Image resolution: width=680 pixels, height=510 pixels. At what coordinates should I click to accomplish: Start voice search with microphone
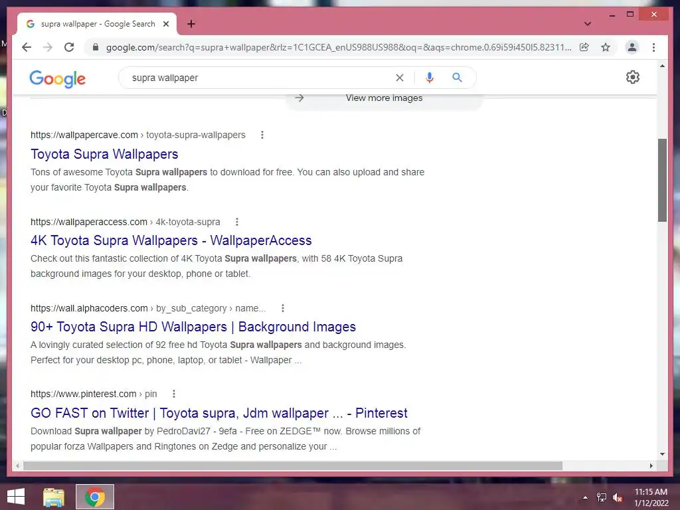[x=430, y=78]
